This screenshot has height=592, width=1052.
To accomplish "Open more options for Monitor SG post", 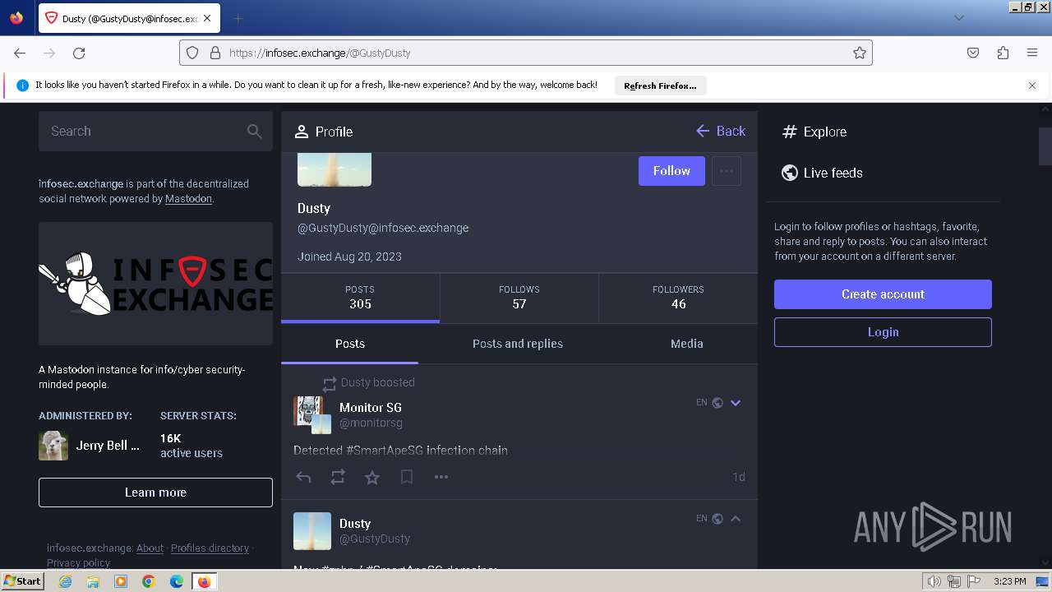I will (441, 477).
